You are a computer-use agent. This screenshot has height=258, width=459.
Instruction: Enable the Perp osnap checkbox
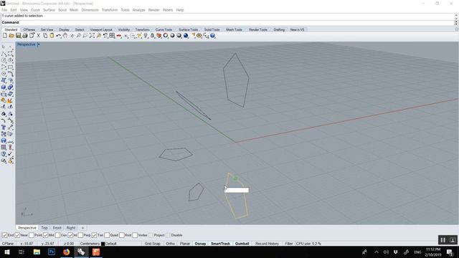pyautogui.click(x=80, y=235)
